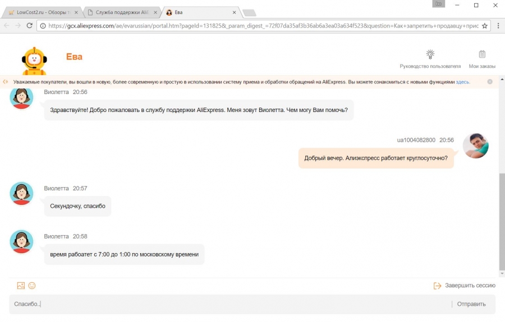Click Завершить сессию to end chat
Image resolution: width=505 pixels, height=322 pixels.
pos(465,286)
